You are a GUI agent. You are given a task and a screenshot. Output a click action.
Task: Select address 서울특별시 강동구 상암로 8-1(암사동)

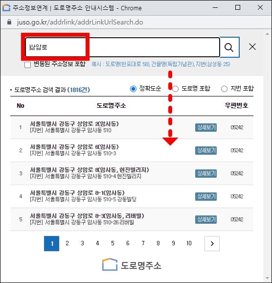pos(77,193)
